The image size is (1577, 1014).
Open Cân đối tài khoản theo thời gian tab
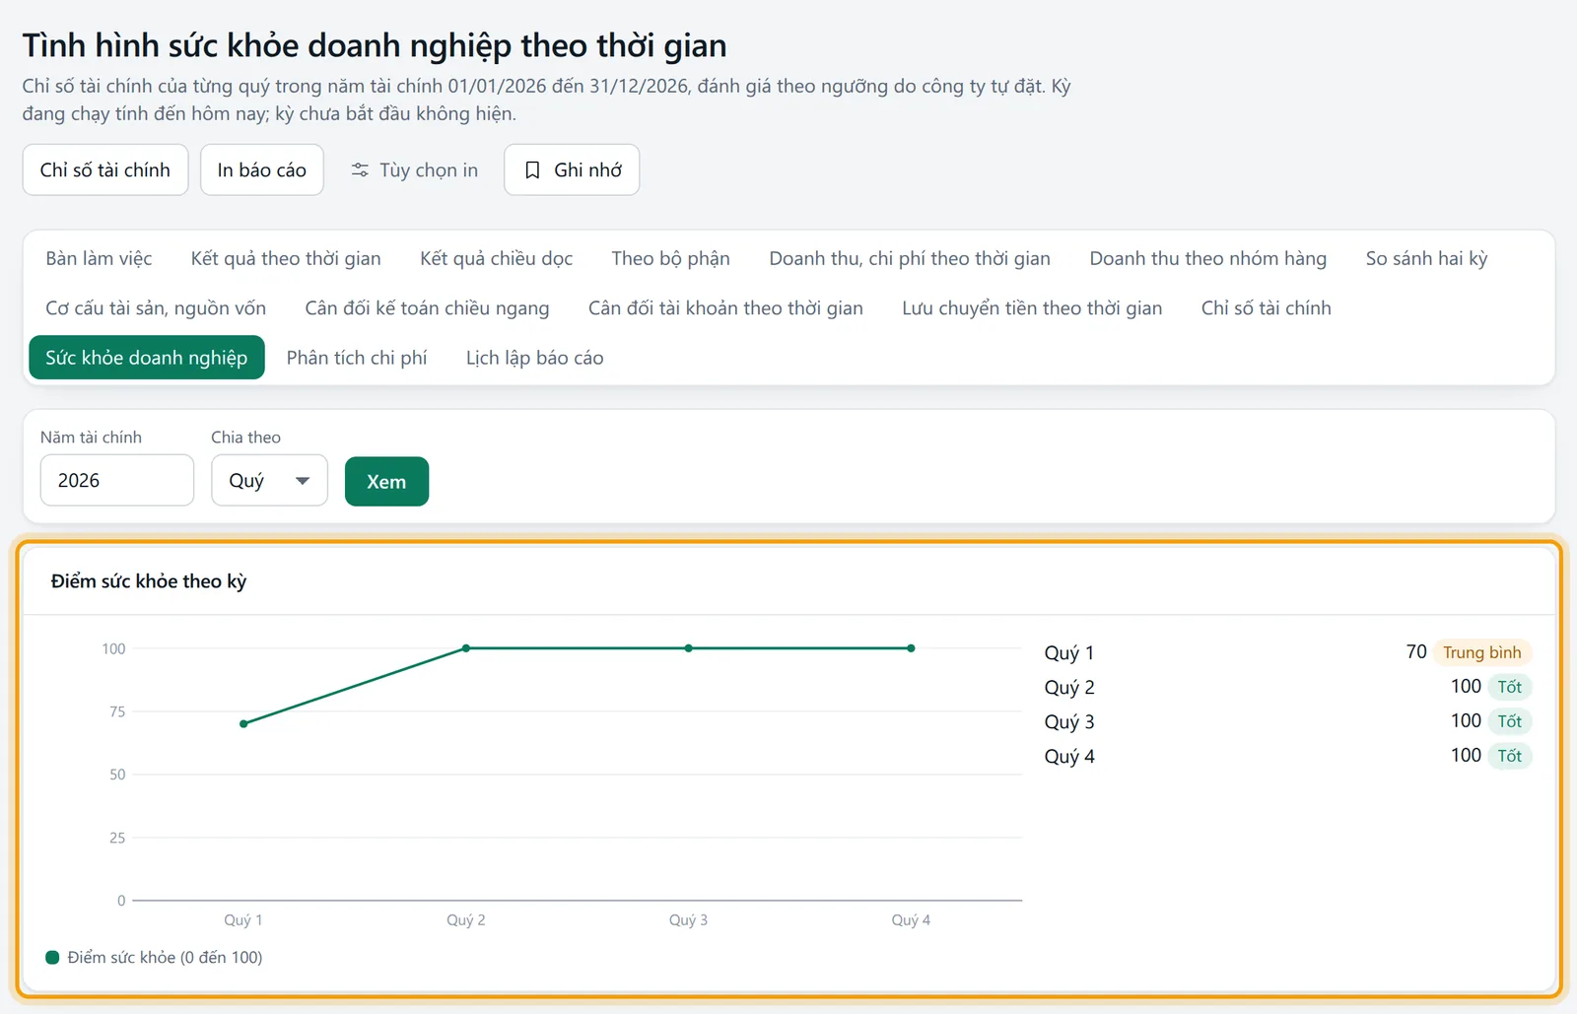pyautogui.click(x=725, y=308)
